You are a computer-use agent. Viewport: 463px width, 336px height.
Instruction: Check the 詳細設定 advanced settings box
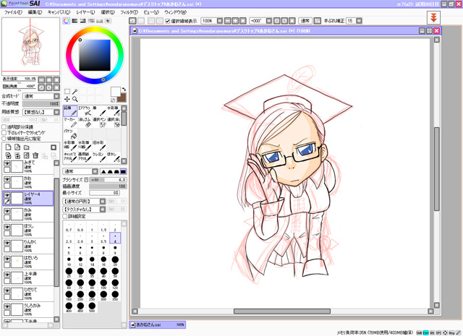tap(65, 216)
